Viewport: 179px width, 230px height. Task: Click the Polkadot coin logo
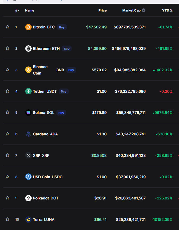click(x=28, y=198)
